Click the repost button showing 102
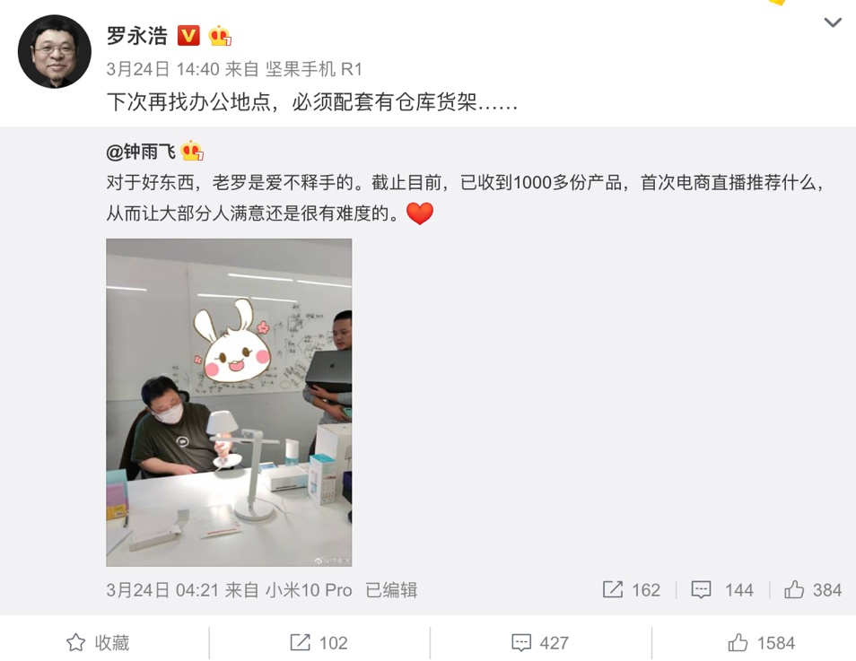The width and height of the screenshot is (856, 661). [x=319, y=643]
